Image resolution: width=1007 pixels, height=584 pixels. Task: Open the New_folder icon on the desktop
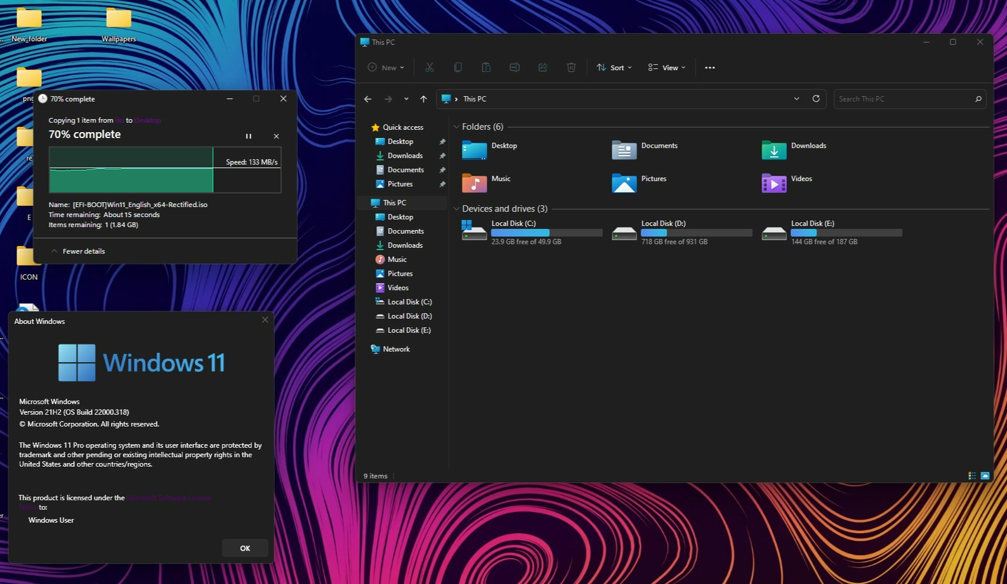pyautogui.click(x=29, y=25)
